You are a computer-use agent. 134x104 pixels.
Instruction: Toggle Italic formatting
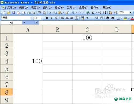[x=51, y=18]
